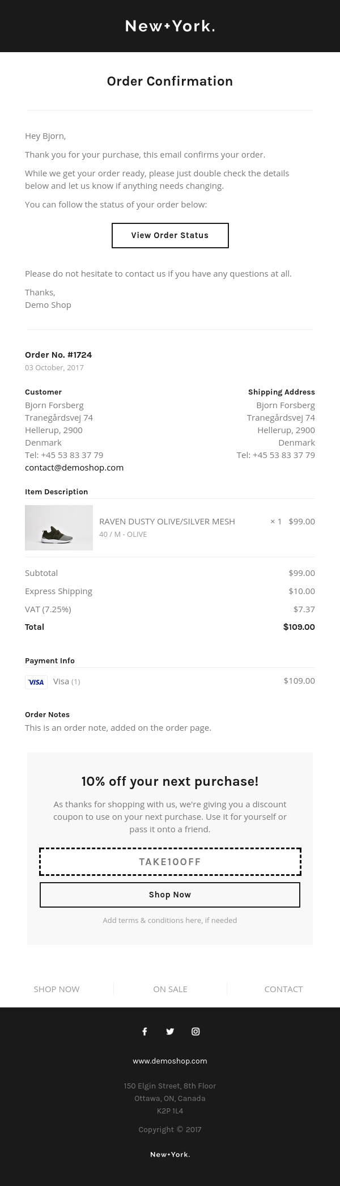Click the Order No. #1724 heading
Viewport: 340px width, 1186px height.
(x=58, y=355)
